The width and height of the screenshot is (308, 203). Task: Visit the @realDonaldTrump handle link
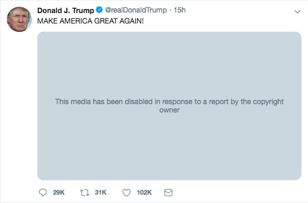[136, 10]
